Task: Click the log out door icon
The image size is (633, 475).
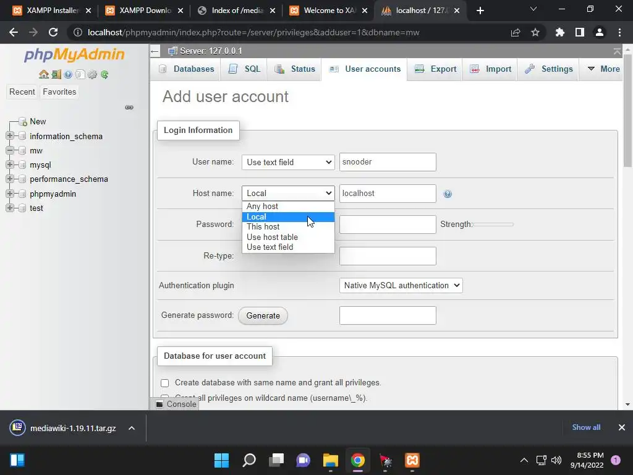Action: pos(56,74)
